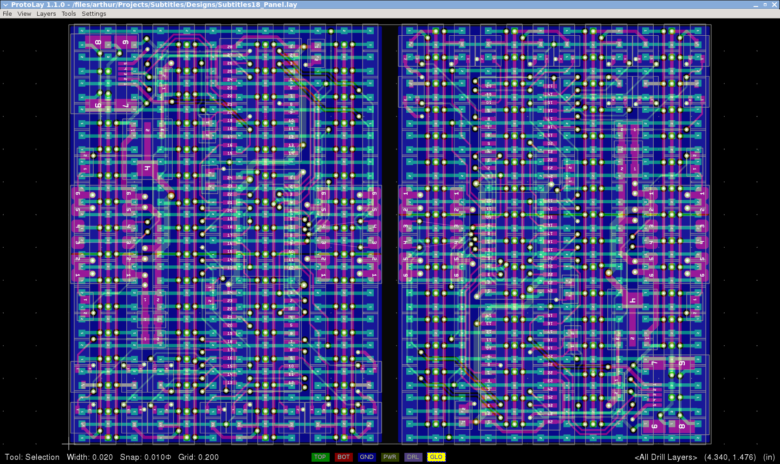
Task: Open the File menu
Action: pos(7,14)
